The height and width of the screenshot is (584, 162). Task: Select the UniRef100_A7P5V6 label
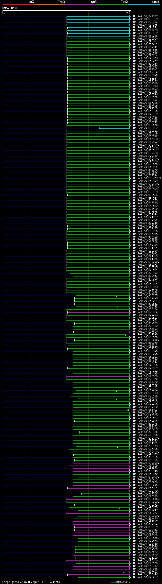(145, 25)
